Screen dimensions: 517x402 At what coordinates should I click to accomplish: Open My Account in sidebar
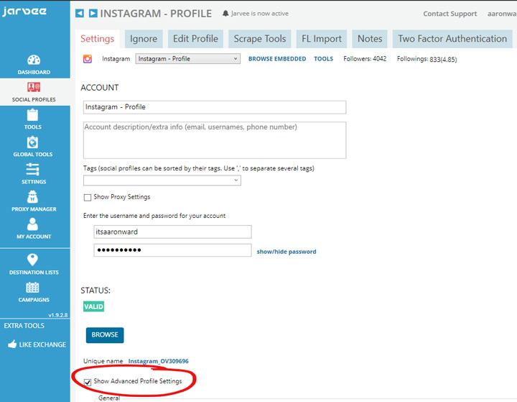click(x=34, y=229)
